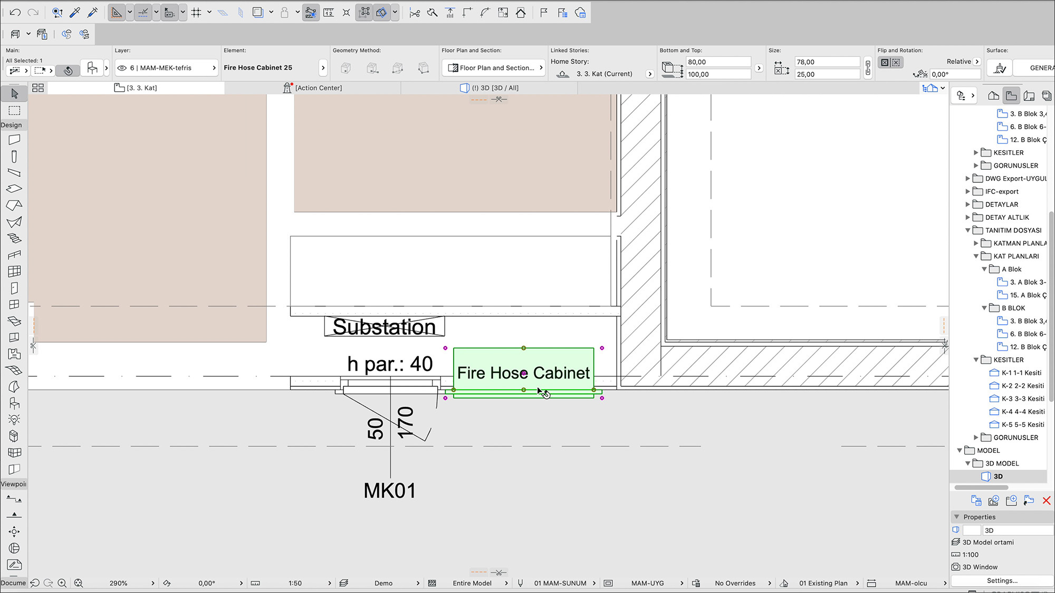Image resolution: width=1055 pixels, height=593 pixels.
Task: Select the Marquee tool in toolbox
Action: pos(14,111)
